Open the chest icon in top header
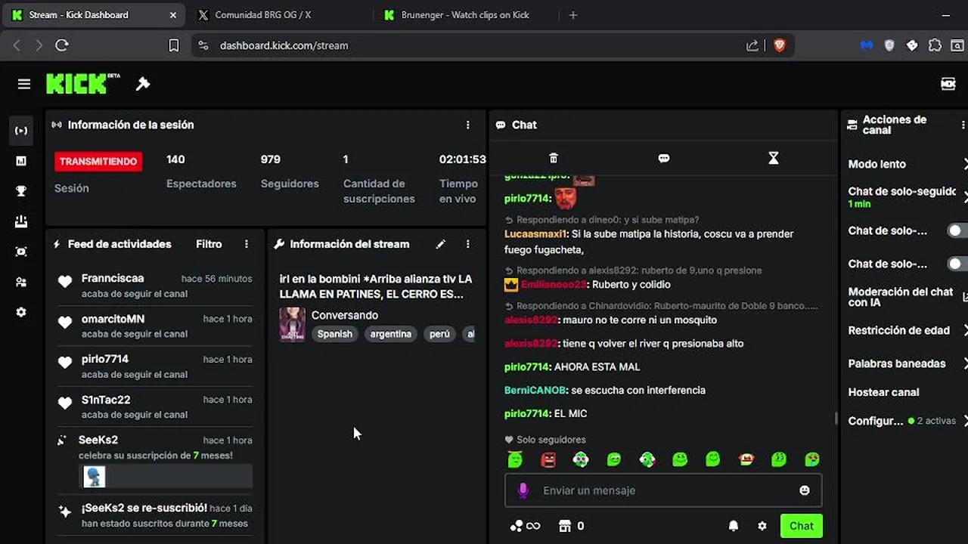 click(948, 84)
